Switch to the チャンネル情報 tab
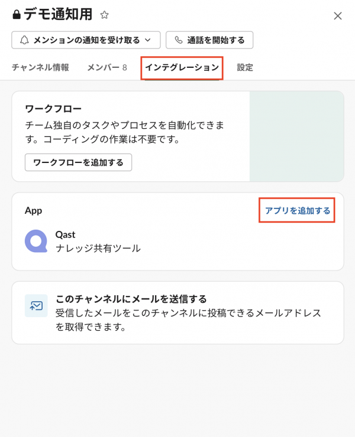Viewport: 355px width, 437px height. pyautogui.click(x=40, y=67)
